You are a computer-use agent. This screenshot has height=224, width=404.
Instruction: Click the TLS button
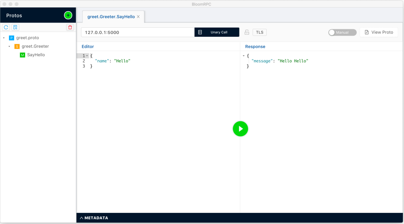260,32
